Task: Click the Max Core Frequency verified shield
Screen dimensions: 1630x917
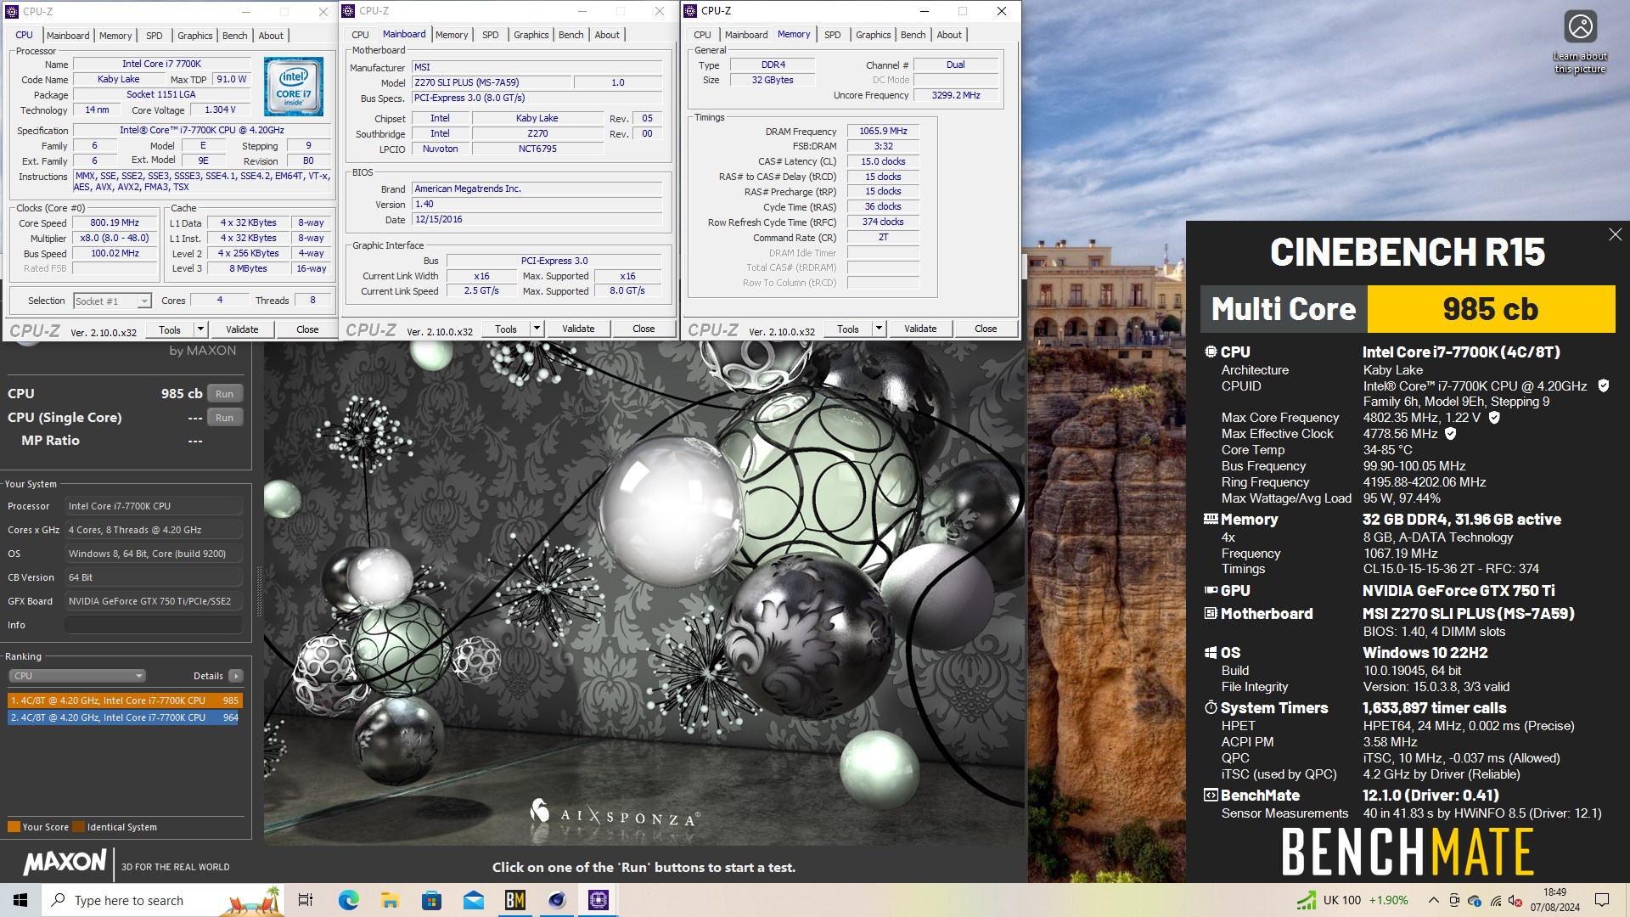Action: pyautogui.click(x=1494, y=417)
